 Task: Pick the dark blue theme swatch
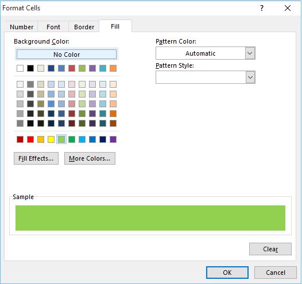pos(51,68)
